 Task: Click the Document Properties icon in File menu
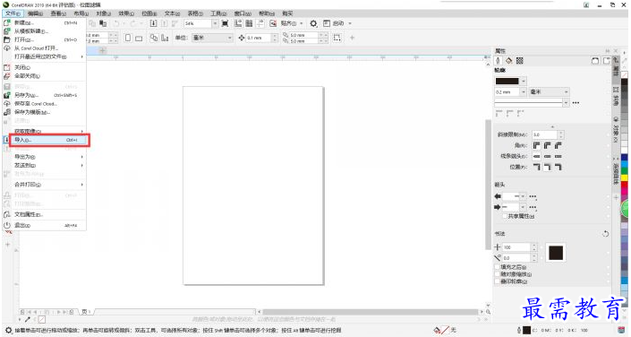coord(7,214)
